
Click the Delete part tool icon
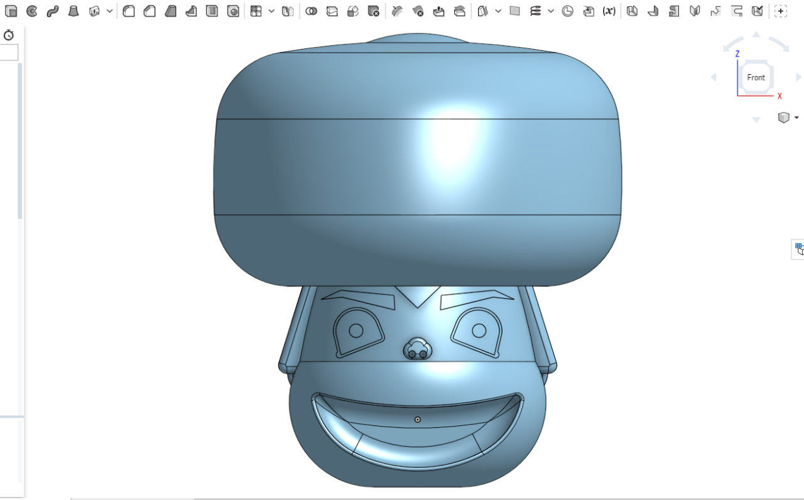pos(373,11)
